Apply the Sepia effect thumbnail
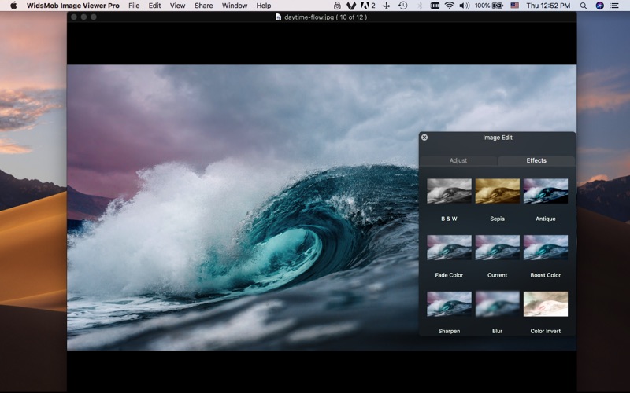The width and height of the screenshot is (630, 393). (x=498, y=191)
